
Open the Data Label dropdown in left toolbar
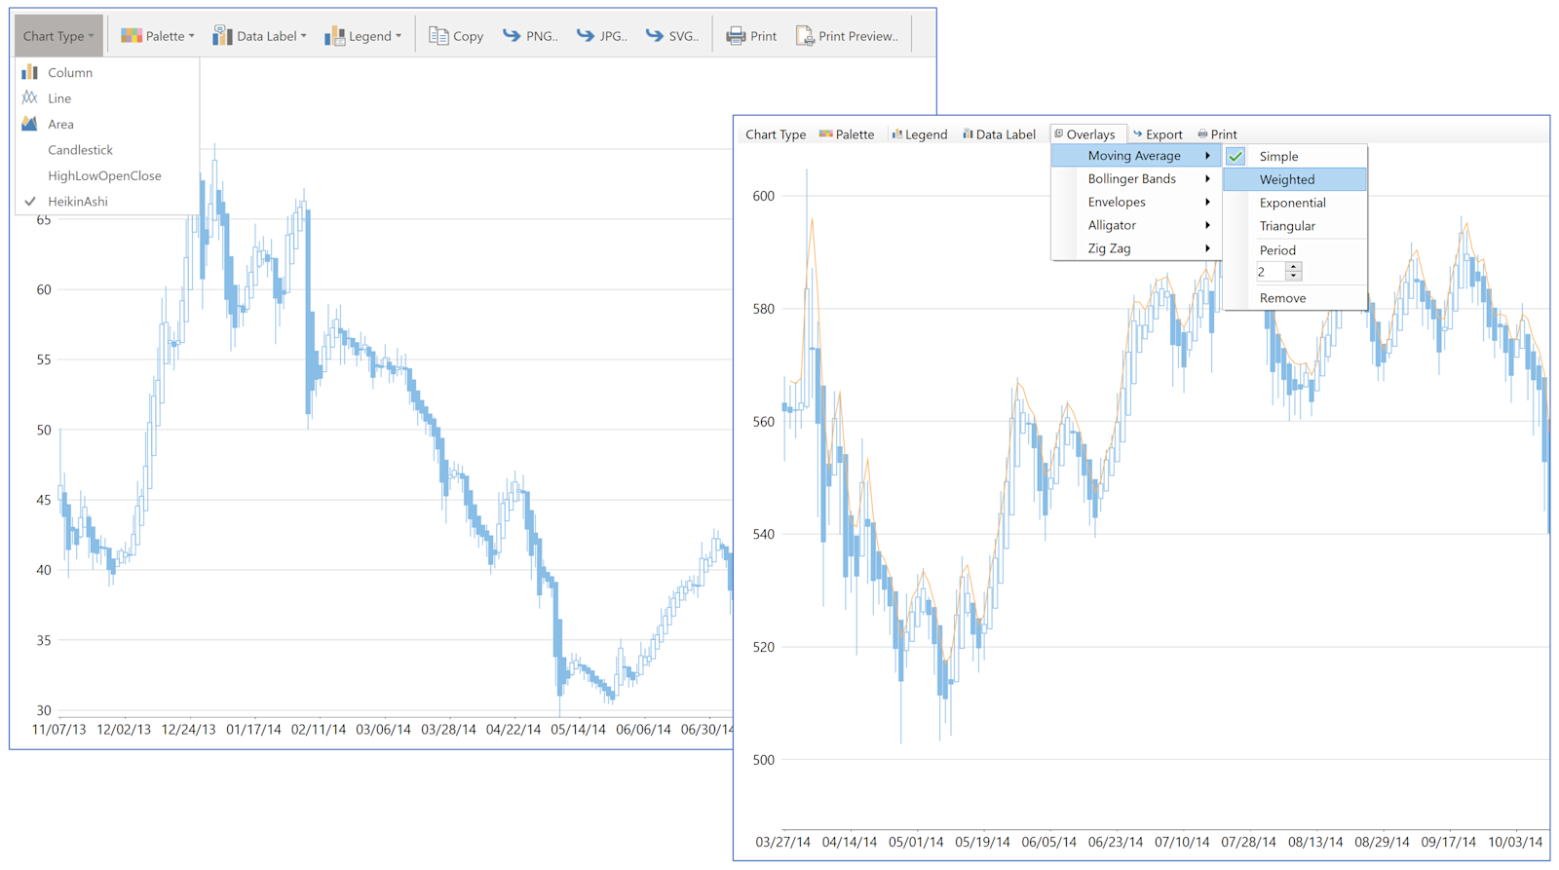click(259, 36)
